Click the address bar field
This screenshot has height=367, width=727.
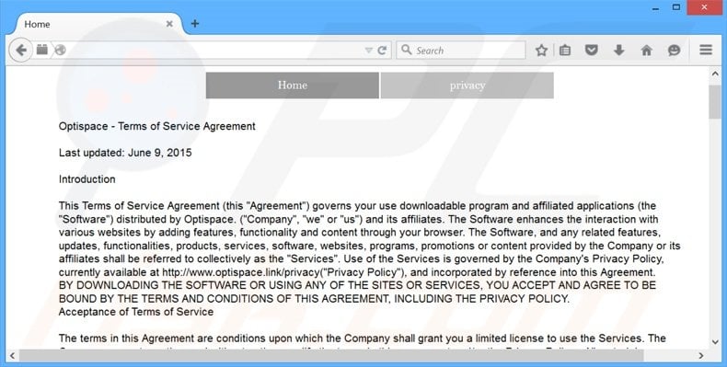(213, 50)
